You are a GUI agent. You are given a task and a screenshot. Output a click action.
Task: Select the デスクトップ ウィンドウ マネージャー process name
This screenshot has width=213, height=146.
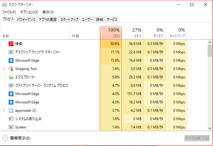pos(38,52)
